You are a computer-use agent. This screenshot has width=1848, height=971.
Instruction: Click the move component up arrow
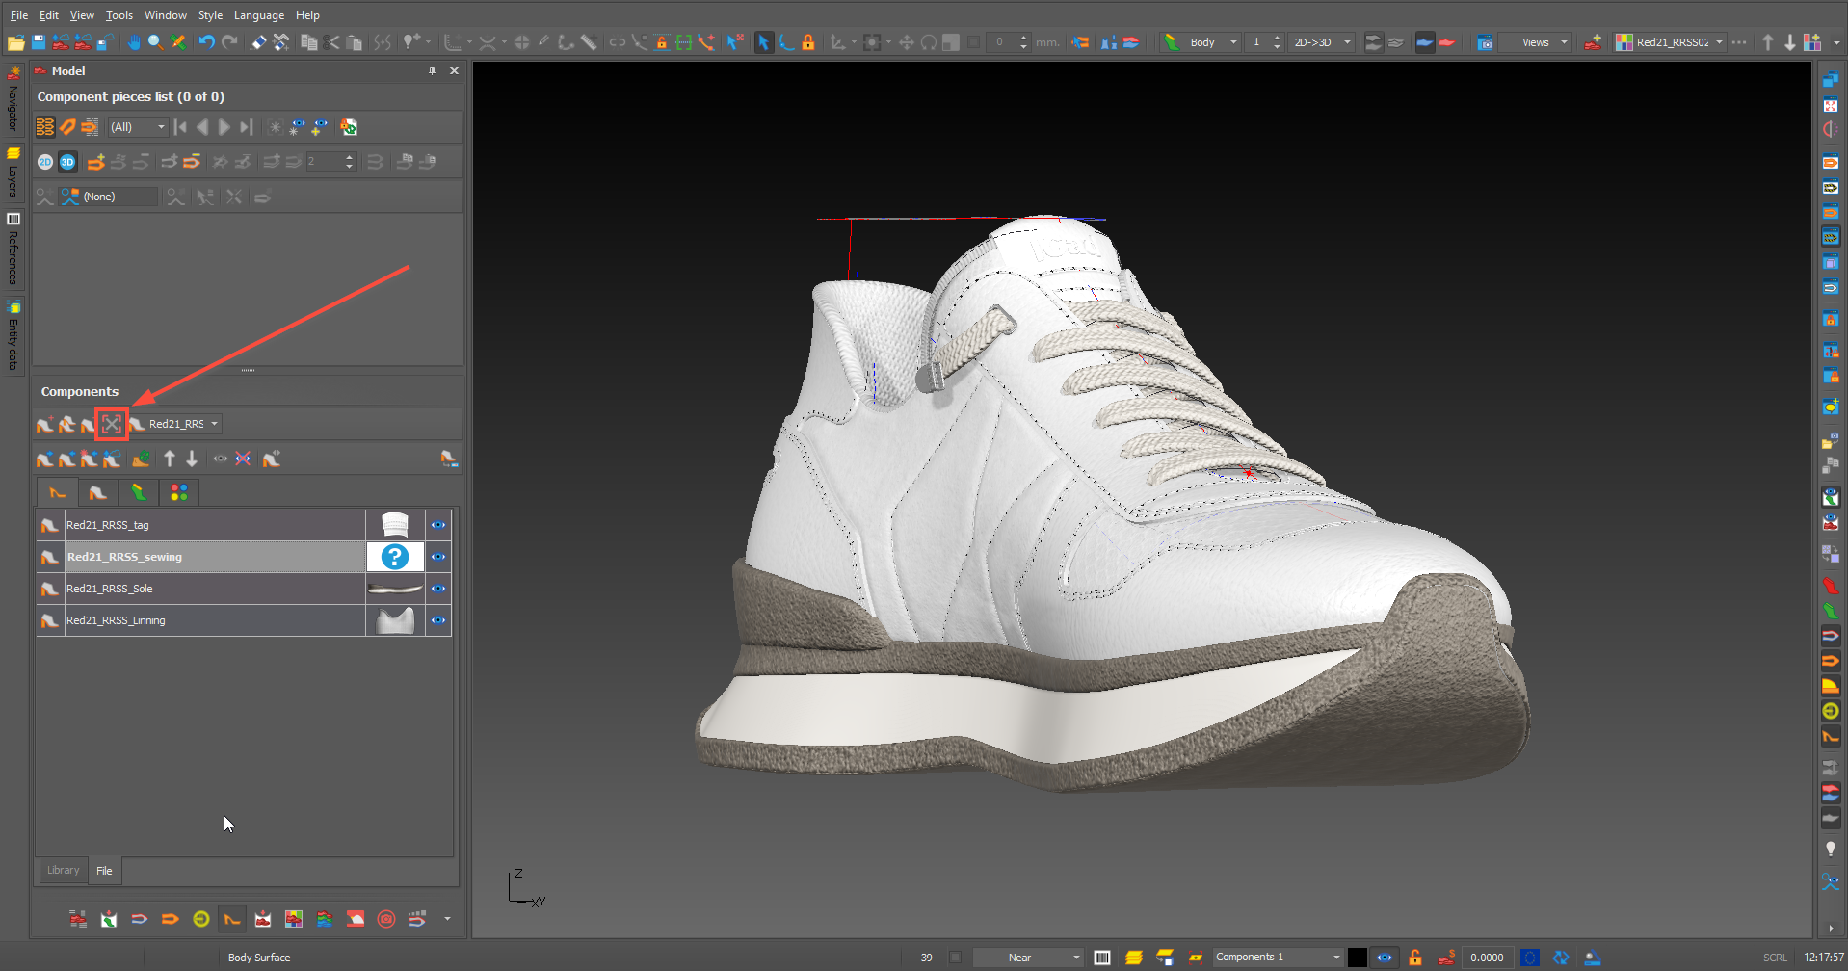point(170,459)
